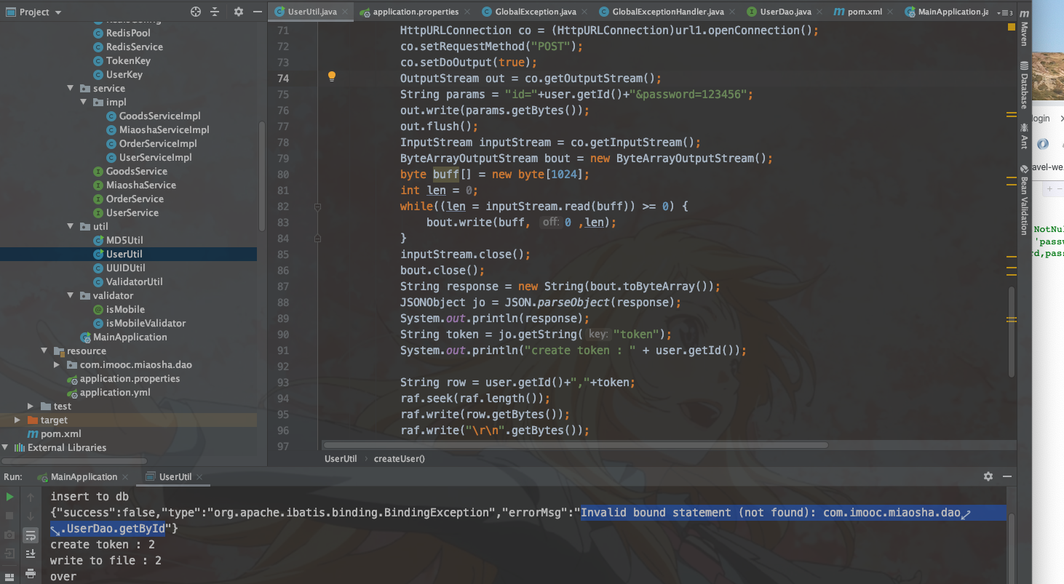Image resolution: width=1064 pixels, height=584 pixels.
Task: Open the GlobalExceptionHandler.java tab
Action: click(x=668, y=12)
